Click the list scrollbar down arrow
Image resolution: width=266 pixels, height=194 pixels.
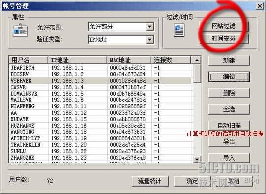197,159
